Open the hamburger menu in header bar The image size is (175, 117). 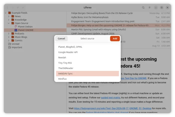tap(149, 7)
